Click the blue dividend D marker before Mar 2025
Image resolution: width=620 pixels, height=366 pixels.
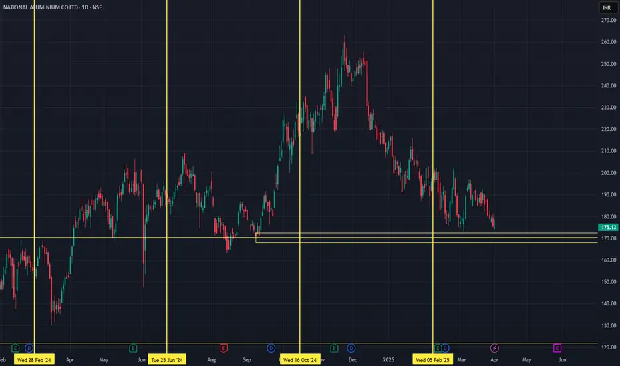coord(445,348)
